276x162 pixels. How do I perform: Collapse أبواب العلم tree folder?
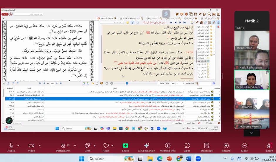pyautogui.click(x=214, y=55)
